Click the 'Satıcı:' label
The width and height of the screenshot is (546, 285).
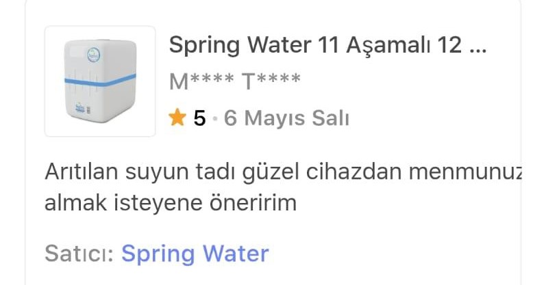(79, 254)
